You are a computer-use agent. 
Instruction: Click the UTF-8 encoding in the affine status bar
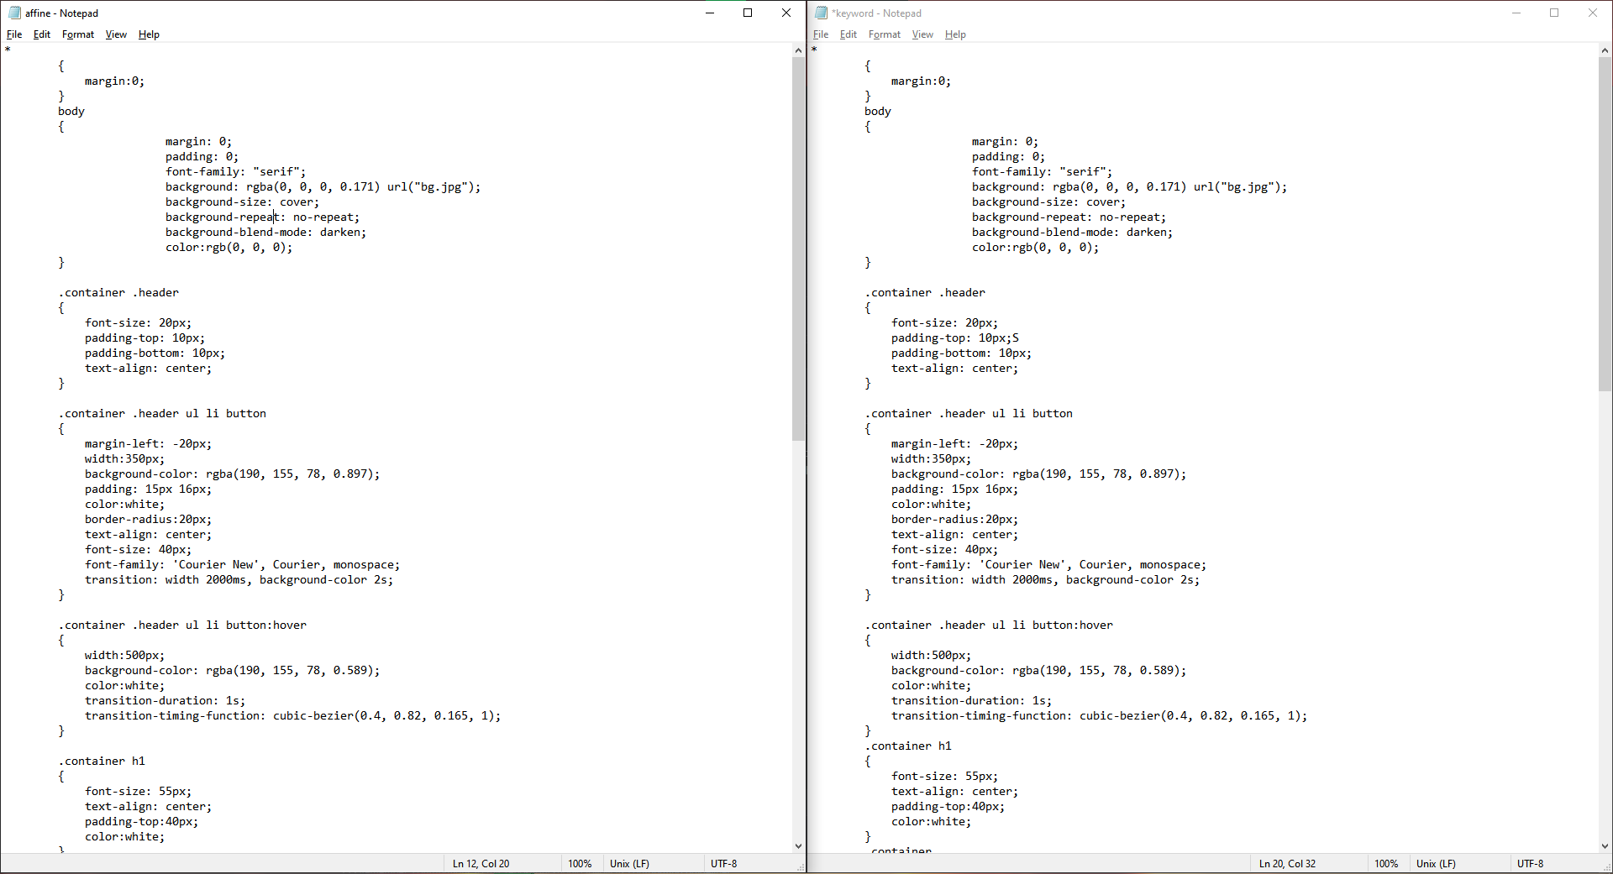[723, 864]
